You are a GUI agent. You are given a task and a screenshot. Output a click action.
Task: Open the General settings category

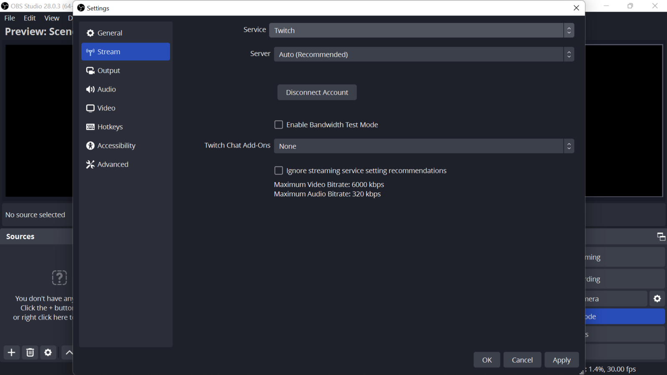click(125, 33)
